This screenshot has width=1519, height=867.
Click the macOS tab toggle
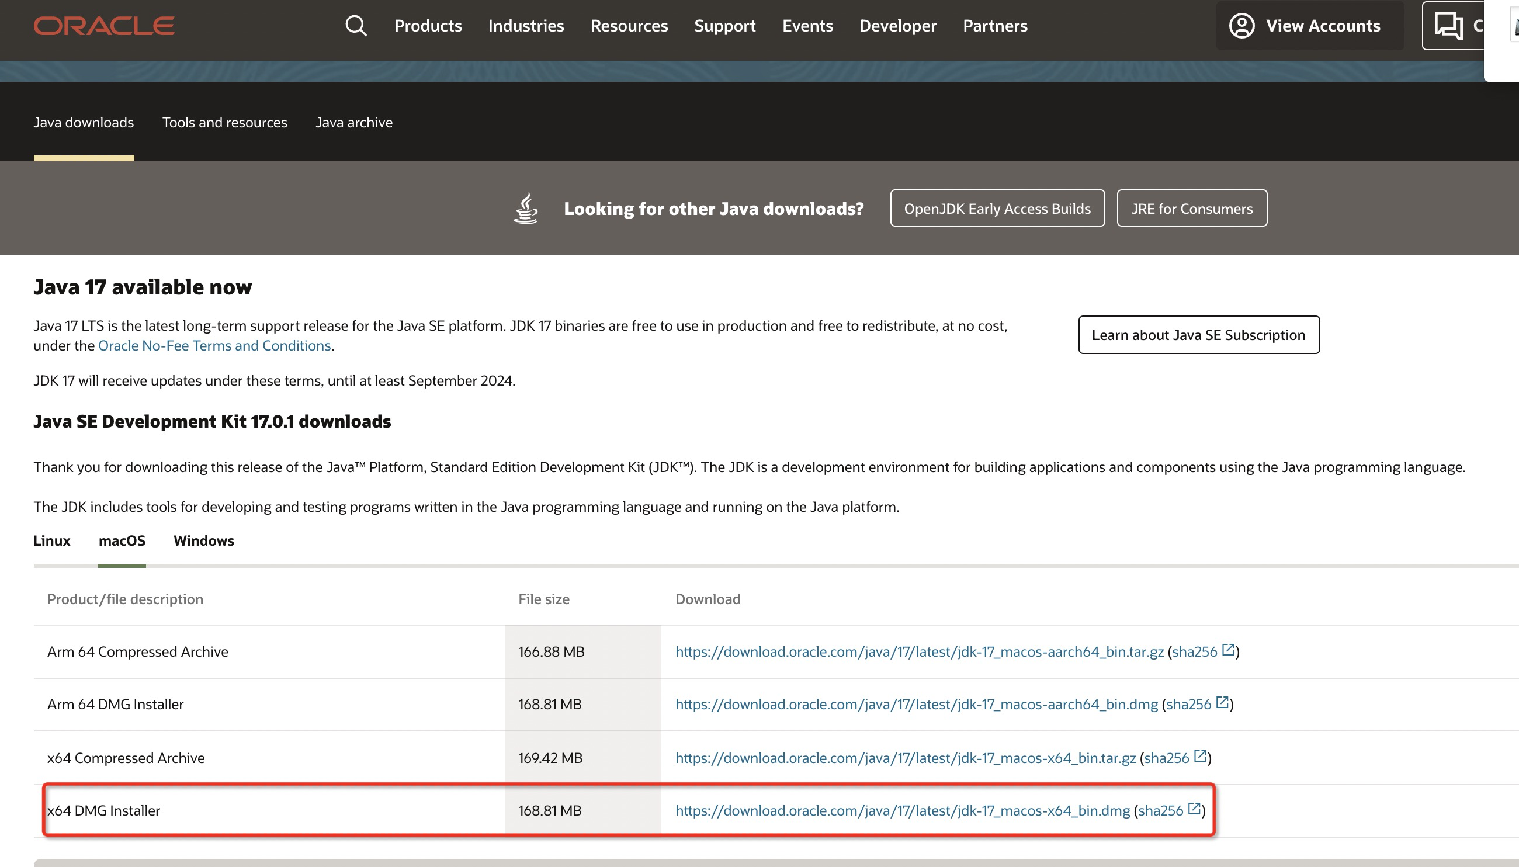click(122, 540)
